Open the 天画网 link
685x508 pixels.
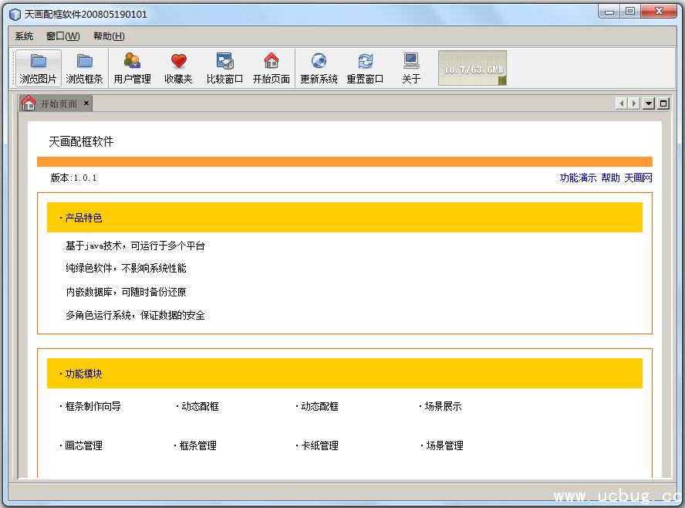coord(638,178)
